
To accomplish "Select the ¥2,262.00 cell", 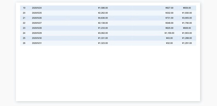I will pos(103,13).
